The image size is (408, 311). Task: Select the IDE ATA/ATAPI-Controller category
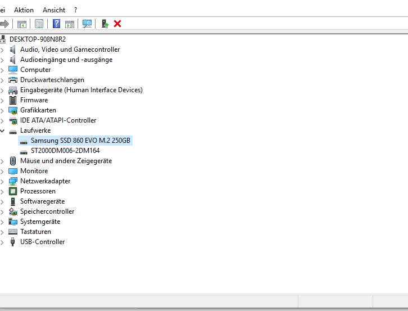coord(58,120)
